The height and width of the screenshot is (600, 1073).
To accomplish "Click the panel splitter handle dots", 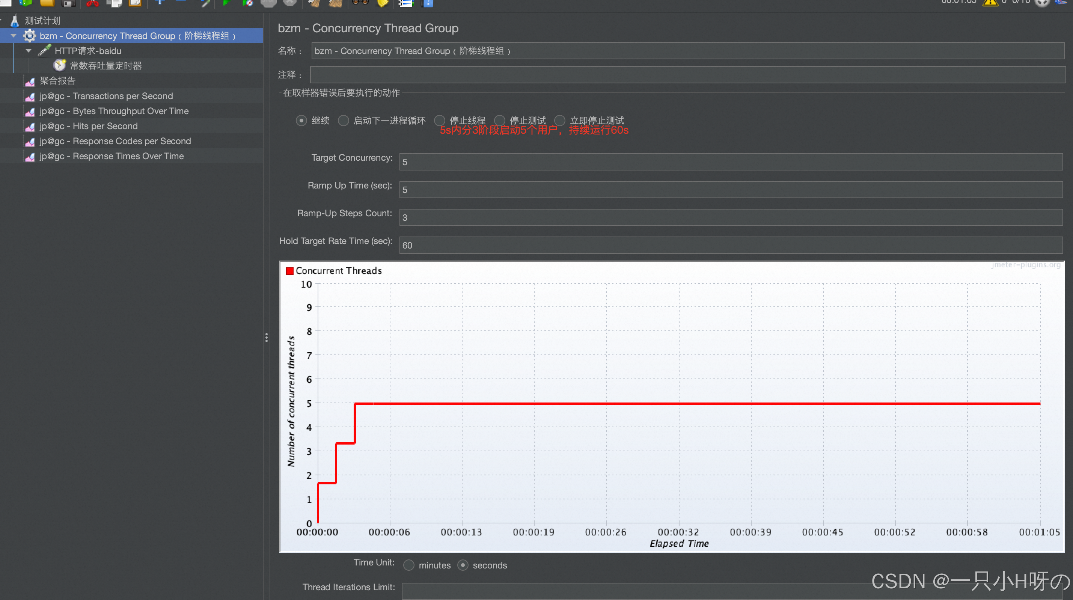I will [x=267, y=338].
